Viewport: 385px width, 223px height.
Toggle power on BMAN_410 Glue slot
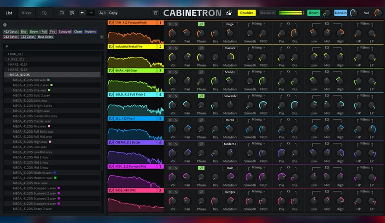[111, 70]
